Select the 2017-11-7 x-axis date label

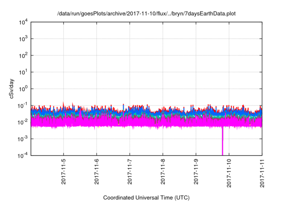130,172
